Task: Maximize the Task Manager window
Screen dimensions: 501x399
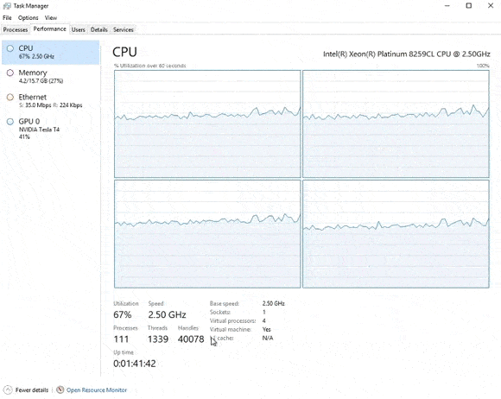Action: click(x=469, y=6)
